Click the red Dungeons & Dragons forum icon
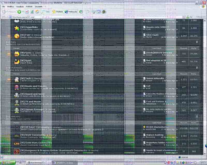Image resolution: width=207 pixels, height=165 pixels. 17,151
